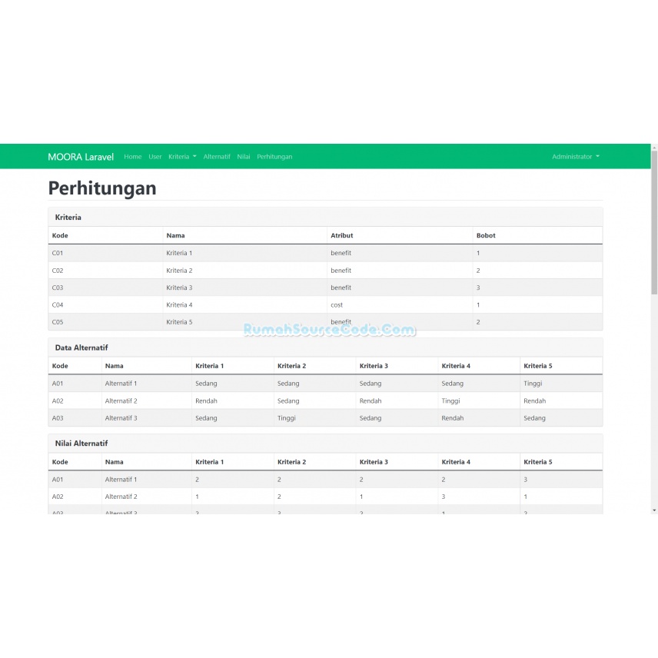Click 'Alternatif 2' in Nilai Alternatif table

tap(121, 497)
